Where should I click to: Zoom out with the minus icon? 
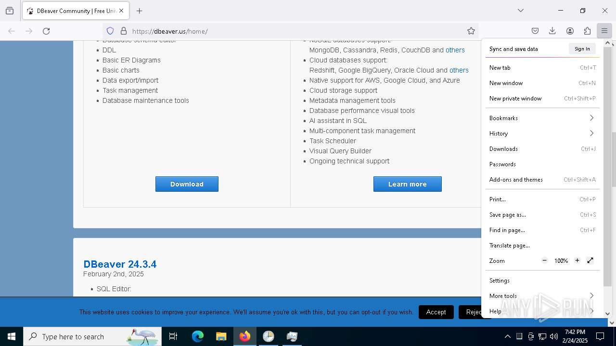544,260
